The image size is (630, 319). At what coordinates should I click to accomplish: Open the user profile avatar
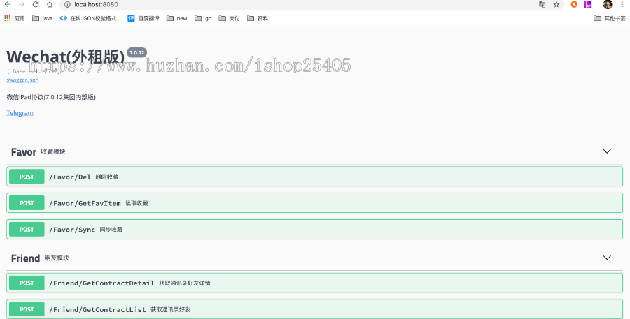[x=608, y=4]
